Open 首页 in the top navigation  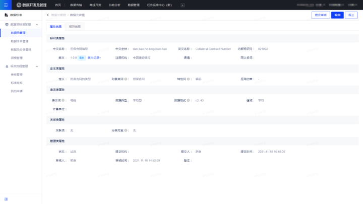coord(58,5)
